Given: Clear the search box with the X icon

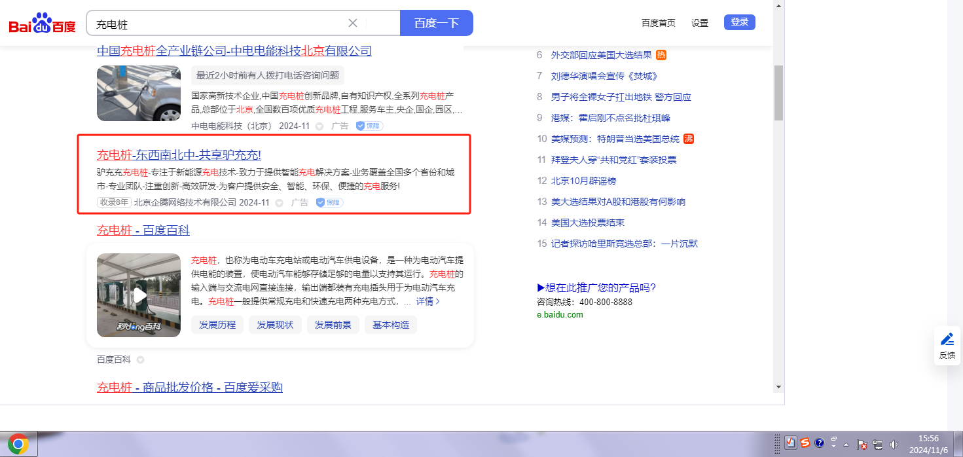Looking at the screenshot, I should [352, 23].
